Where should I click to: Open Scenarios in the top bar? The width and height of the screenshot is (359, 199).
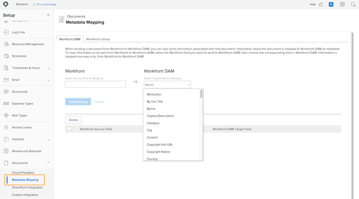[22, 4]
